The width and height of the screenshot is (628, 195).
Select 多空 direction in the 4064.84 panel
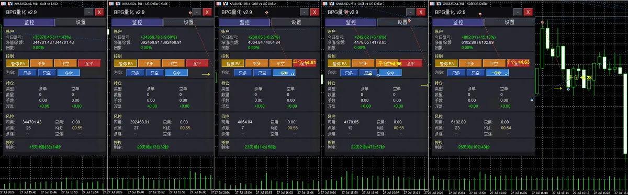point(284,73)
